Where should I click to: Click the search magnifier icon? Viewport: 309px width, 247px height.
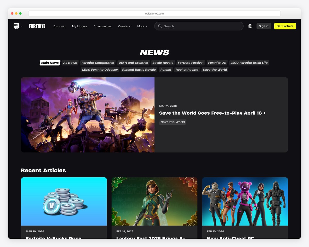(160, 26)
